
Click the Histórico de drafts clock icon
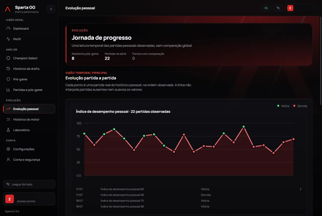pos(8,69)
